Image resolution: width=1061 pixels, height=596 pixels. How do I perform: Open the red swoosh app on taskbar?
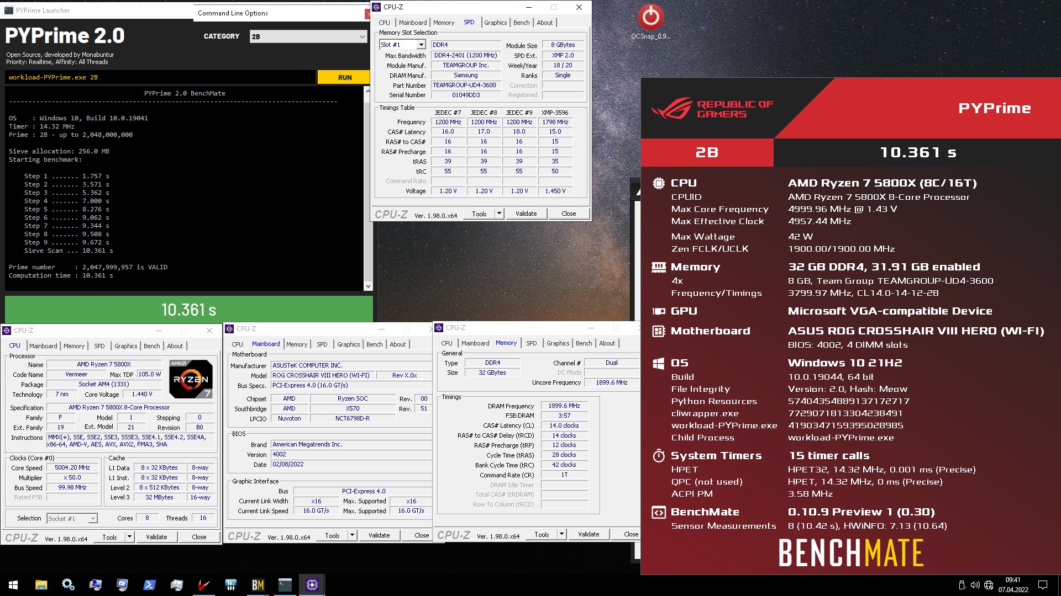[203, 585]
